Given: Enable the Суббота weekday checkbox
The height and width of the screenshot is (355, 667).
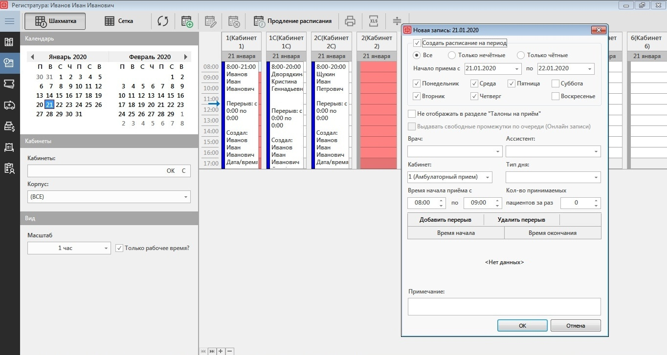Looking at the screenshot, I should pos(555,84).
